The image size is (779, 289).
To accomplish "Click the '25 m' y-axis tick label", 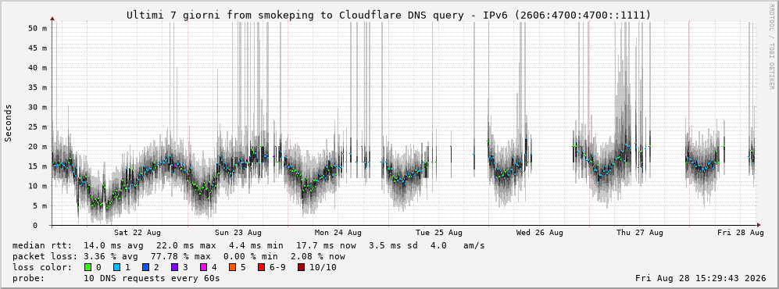I will tap(38, 127).
